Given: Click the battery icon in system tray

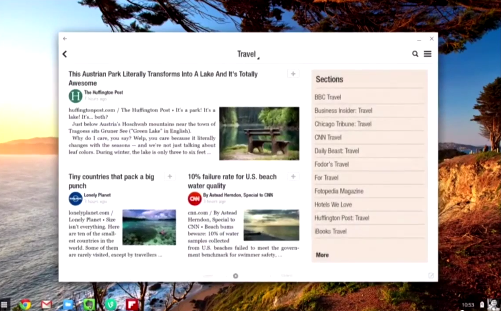Looking at the screenshot, I should pos(482,304).
